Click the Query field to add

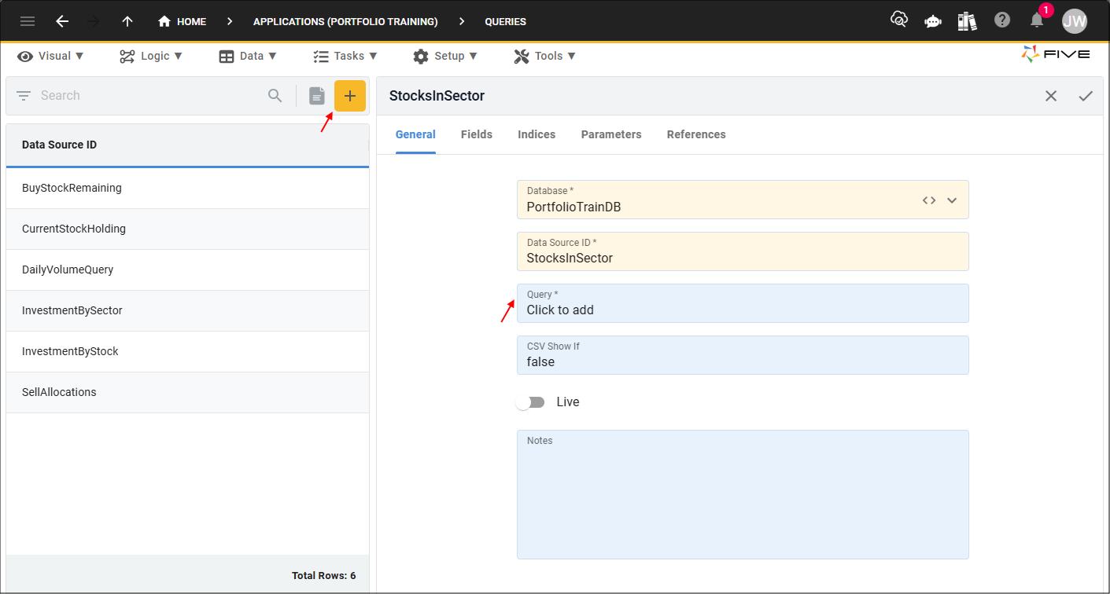[x=743, y=303]
